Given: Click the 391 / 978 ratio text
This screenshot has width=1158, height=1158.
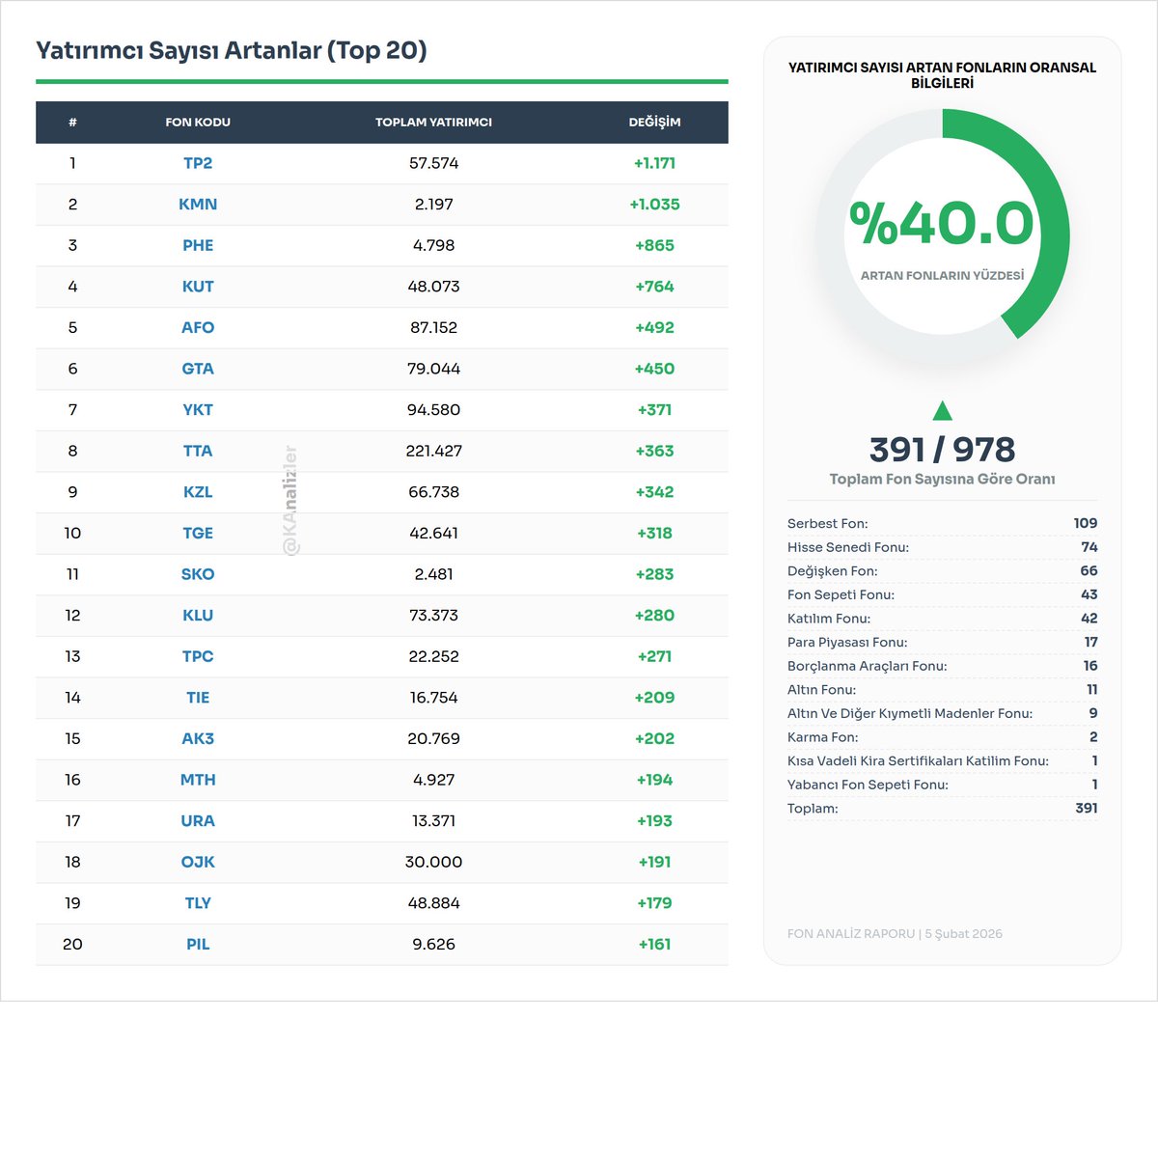Looking at the screenshot, I should point(942,450).
